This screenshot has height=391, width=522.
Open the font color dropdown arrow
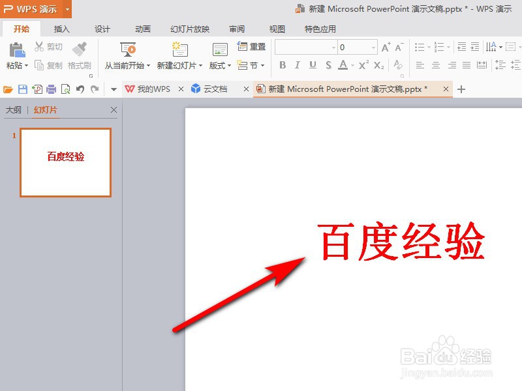click(352, 66)
